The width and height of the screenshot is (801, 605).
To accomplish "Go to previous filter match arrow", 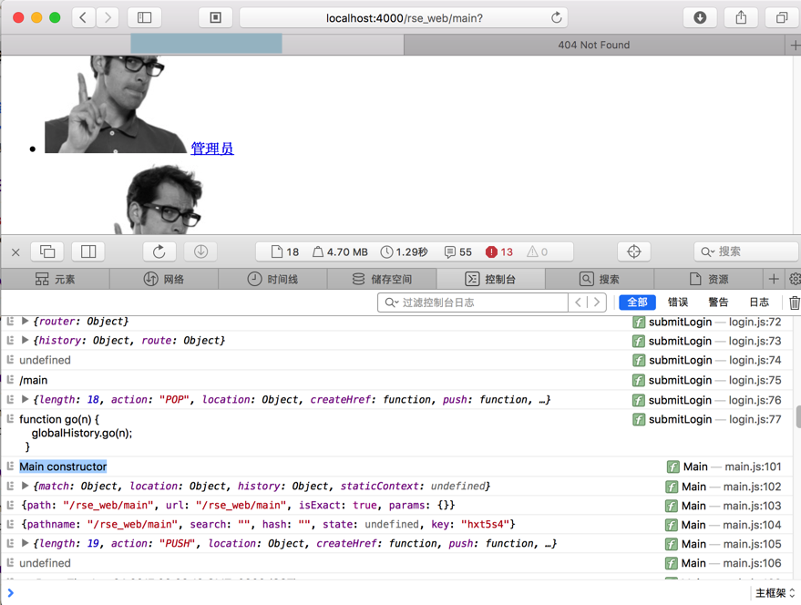I will click(579, 302).
